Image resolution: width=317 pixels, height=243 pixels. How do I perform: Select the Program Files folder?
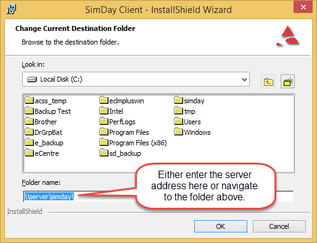[x=124, y=132]
